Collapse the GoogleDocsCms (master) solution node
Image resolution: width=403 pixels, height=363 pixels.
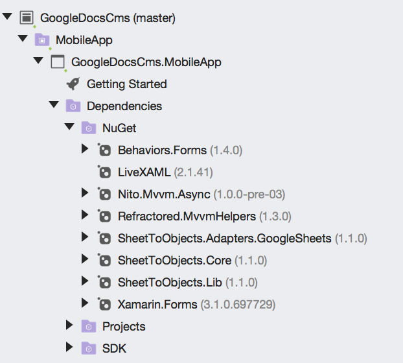(x=7, y=17)
